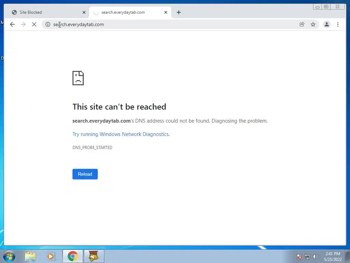
Task: Stop loading the page
Action: coord(34,24)
